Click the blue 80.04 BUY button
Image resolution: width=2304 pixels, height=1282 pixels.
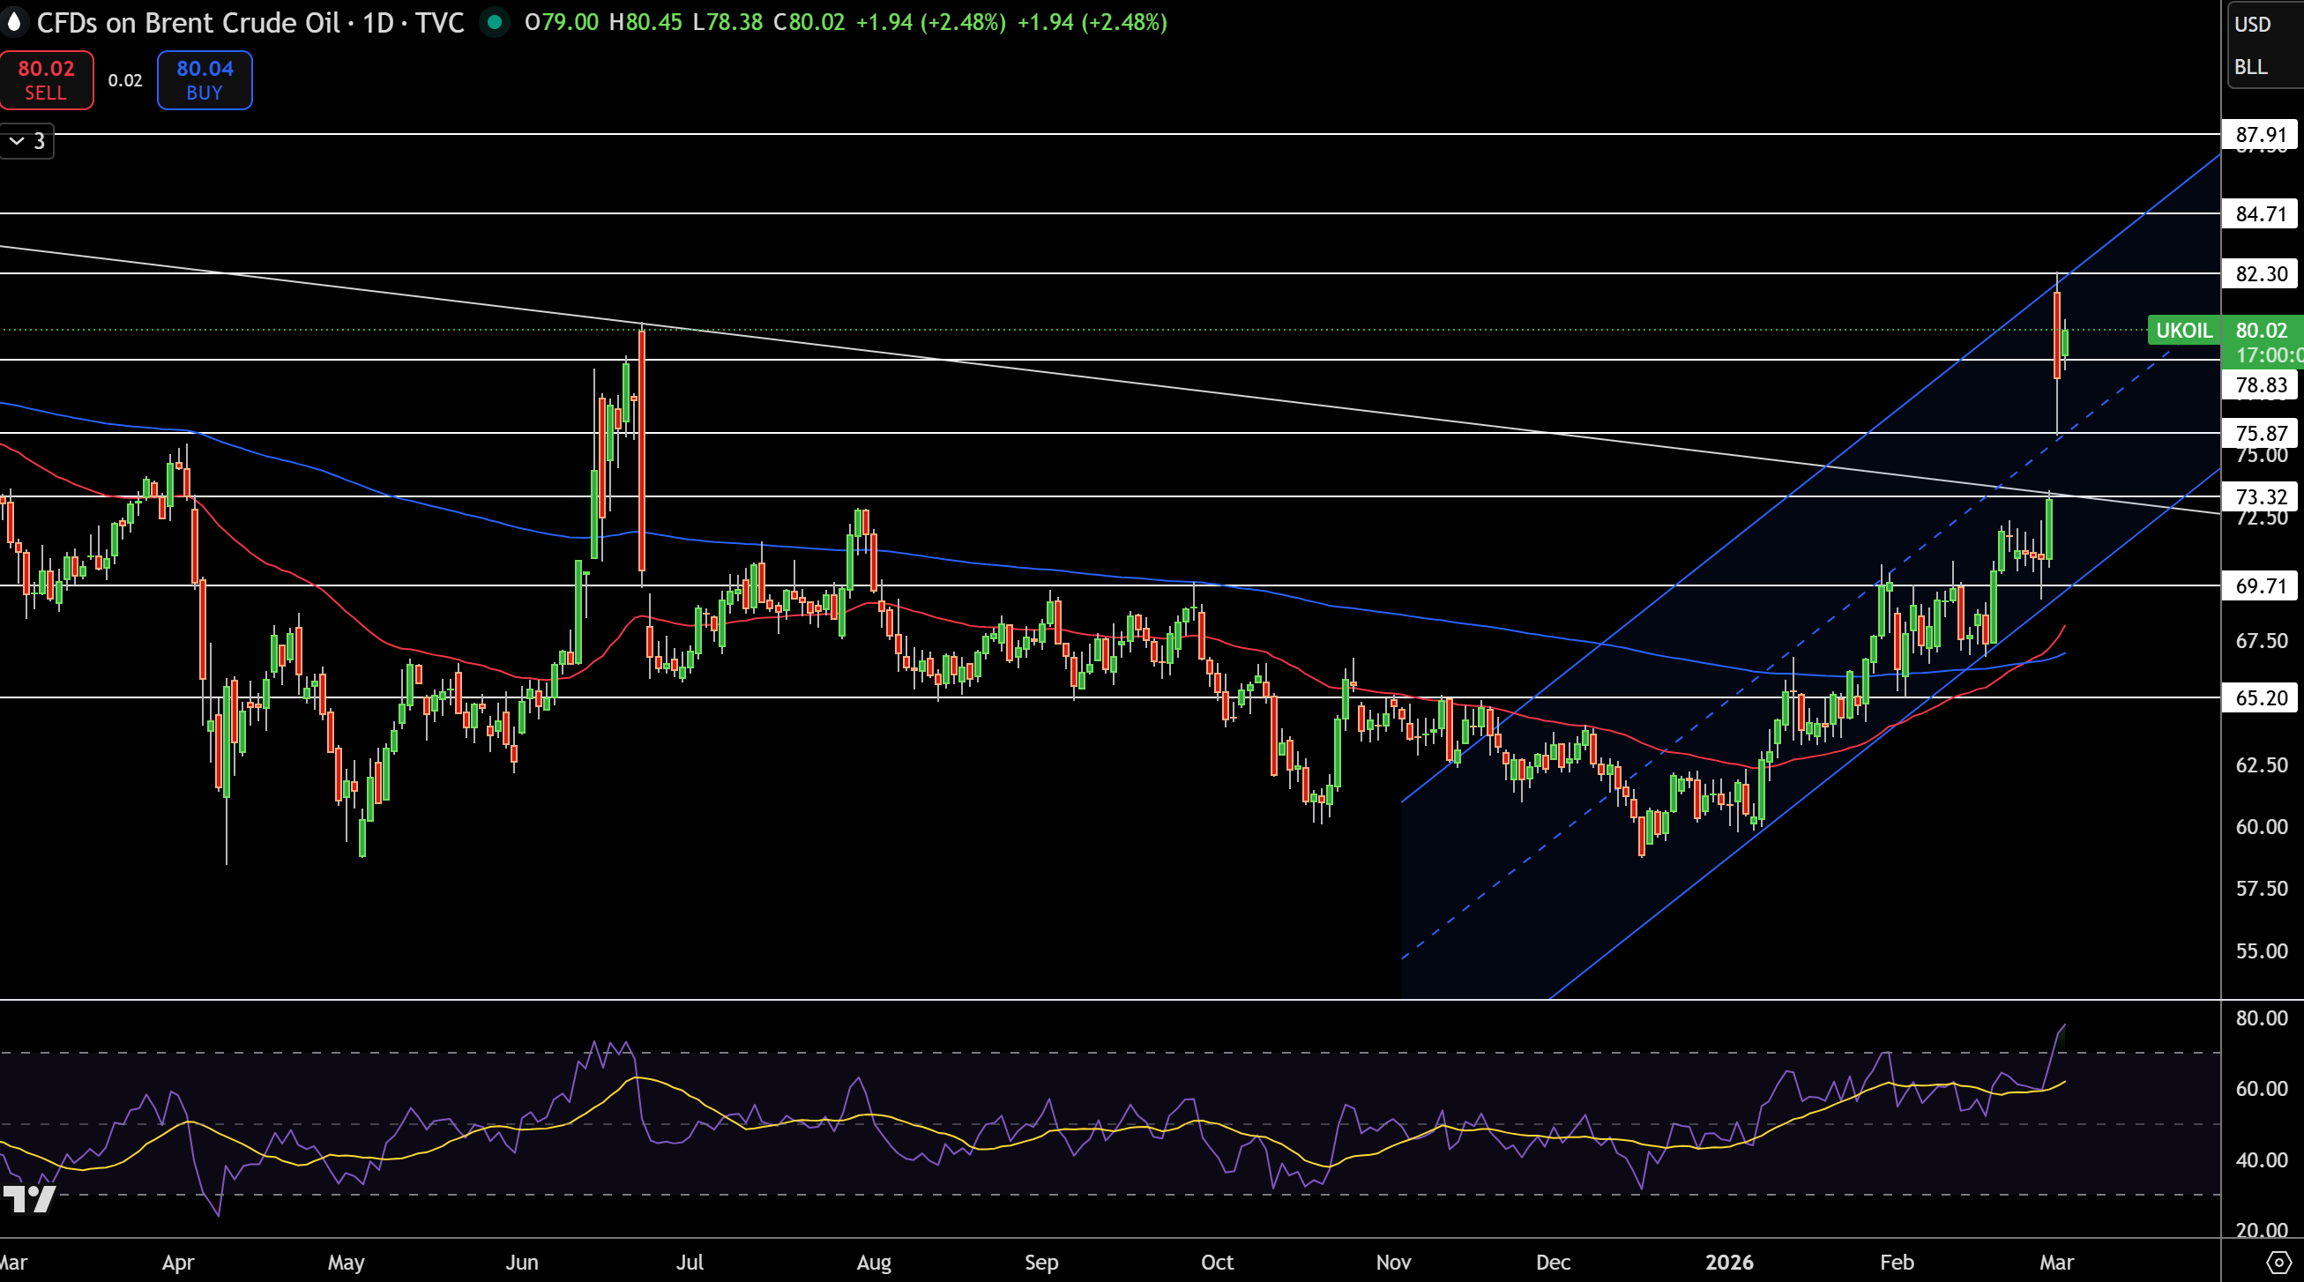tap(205, 80)
